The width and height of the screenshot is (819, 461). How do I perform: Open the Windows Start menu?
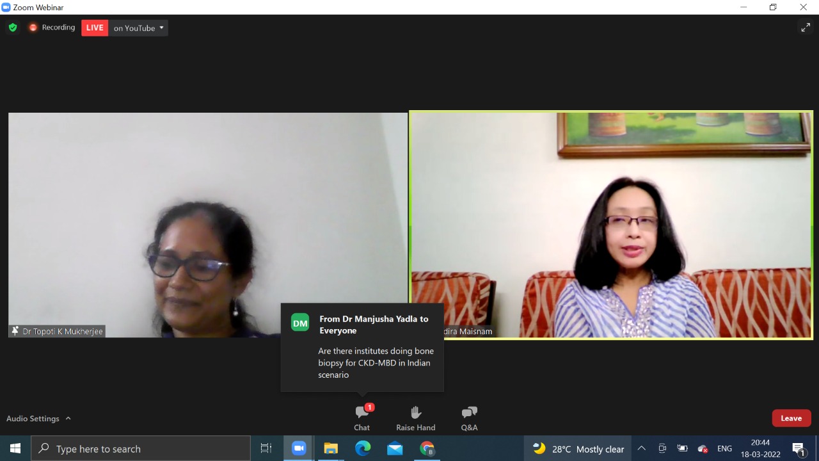[x=15, y=449]
